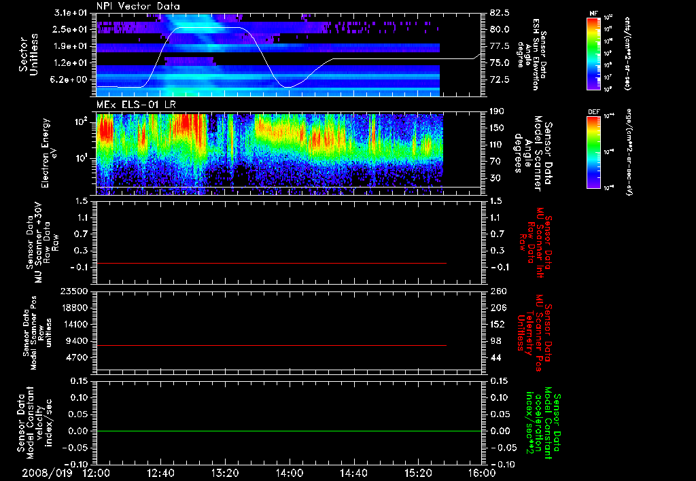This screenshot has width=696, height=481.
Task: Click the 13:20 time axis label
Action: [x=225, y=473]
